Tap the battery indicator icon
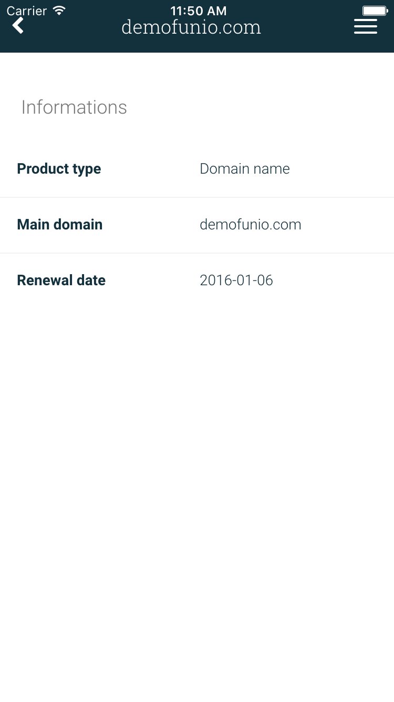 point(375,11)
